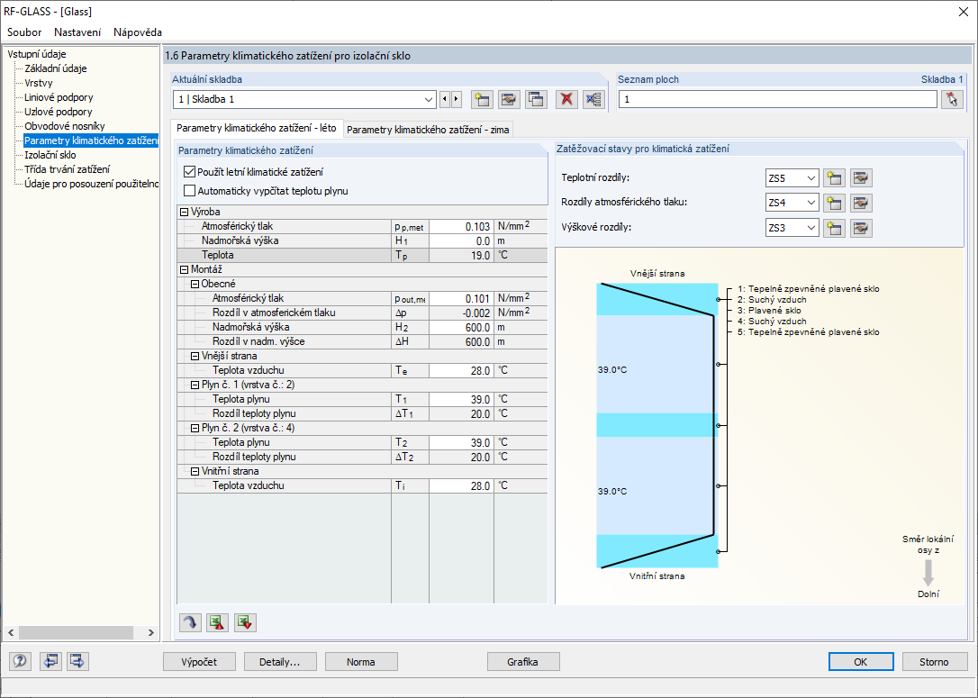
Task: Click the Norma button
Action: 361,662
